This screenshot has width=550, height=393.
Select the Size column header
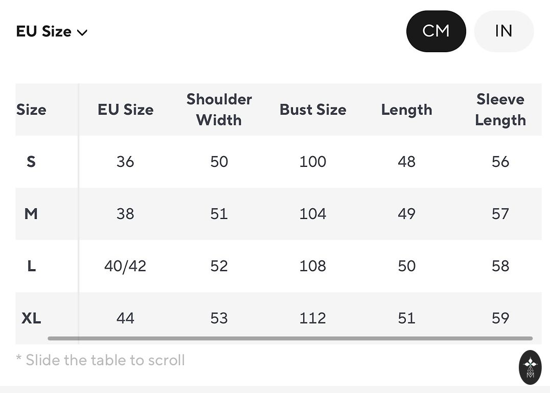31,110
